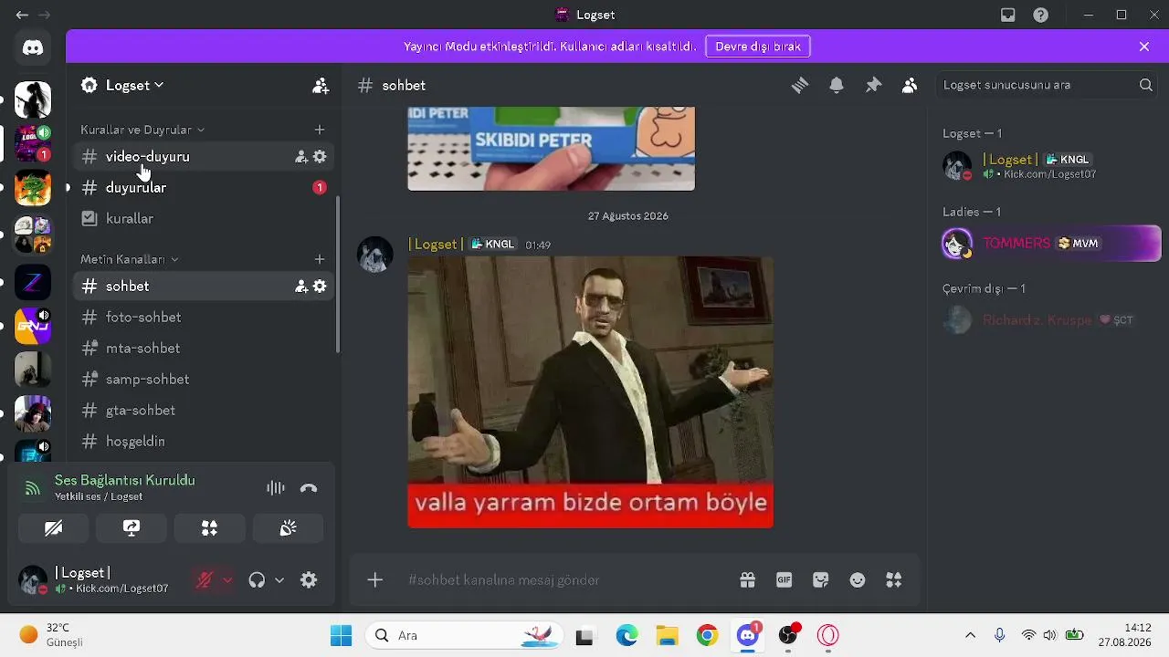Open video-duyuru channel settings gear
The height and width of the screenshot is (657, 1169).
320,156
